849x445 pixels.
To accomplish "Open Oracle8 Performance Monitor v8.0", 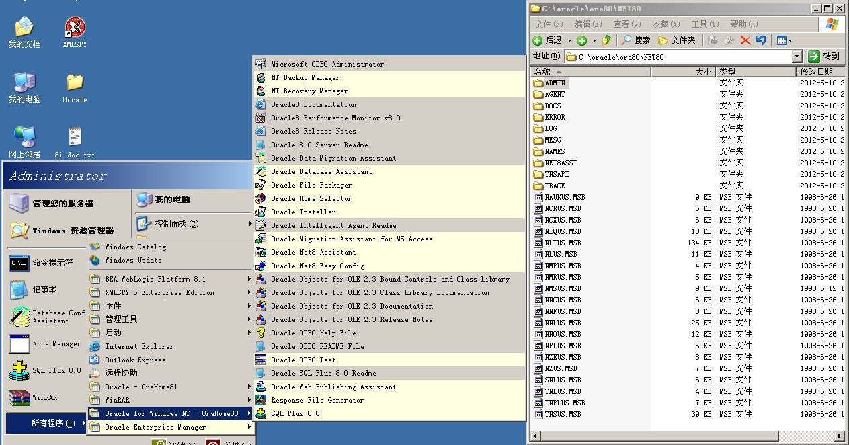I will click(x=389, y=118).
